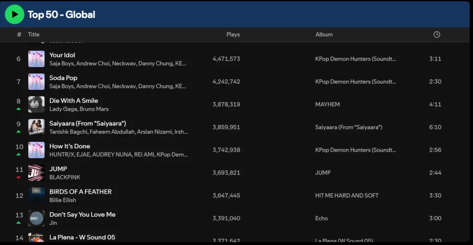Select play count 4,242,742
The height and width of the screenshot is (245, 473).
coord(226,82)
